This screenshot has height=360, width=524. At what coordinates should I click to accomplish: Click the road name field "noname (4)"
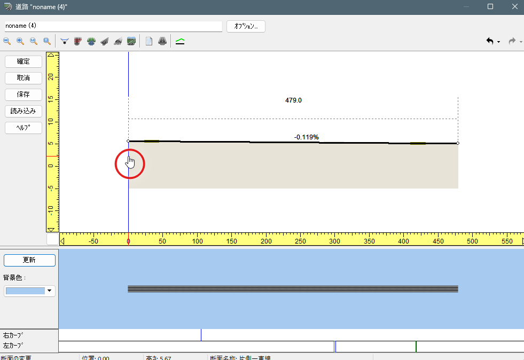coord(113,26)
